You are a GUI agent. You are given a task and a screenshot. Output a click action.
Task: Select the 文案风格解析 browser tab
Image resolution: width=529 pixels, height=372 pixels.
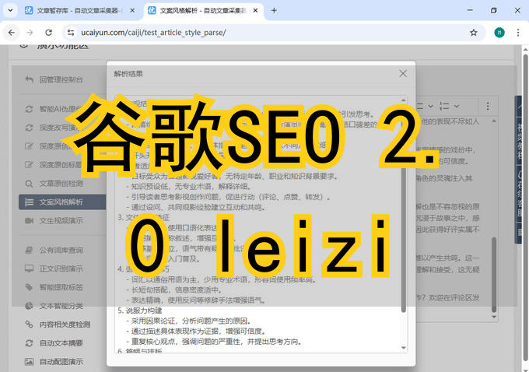pyautogui.click(x=203, y=10)
